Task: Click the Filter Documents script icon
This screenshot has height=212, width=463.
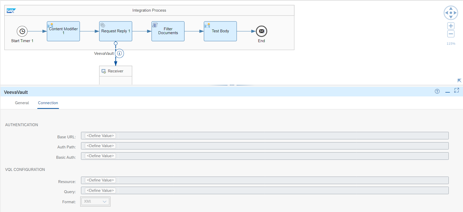Action: pyautogui.click(x=155, y=25)
